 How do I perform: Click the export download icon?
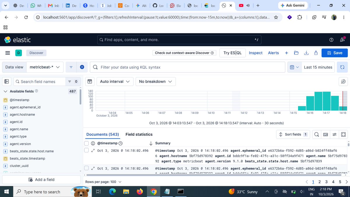pyautogui.click(x=306, y=53)
